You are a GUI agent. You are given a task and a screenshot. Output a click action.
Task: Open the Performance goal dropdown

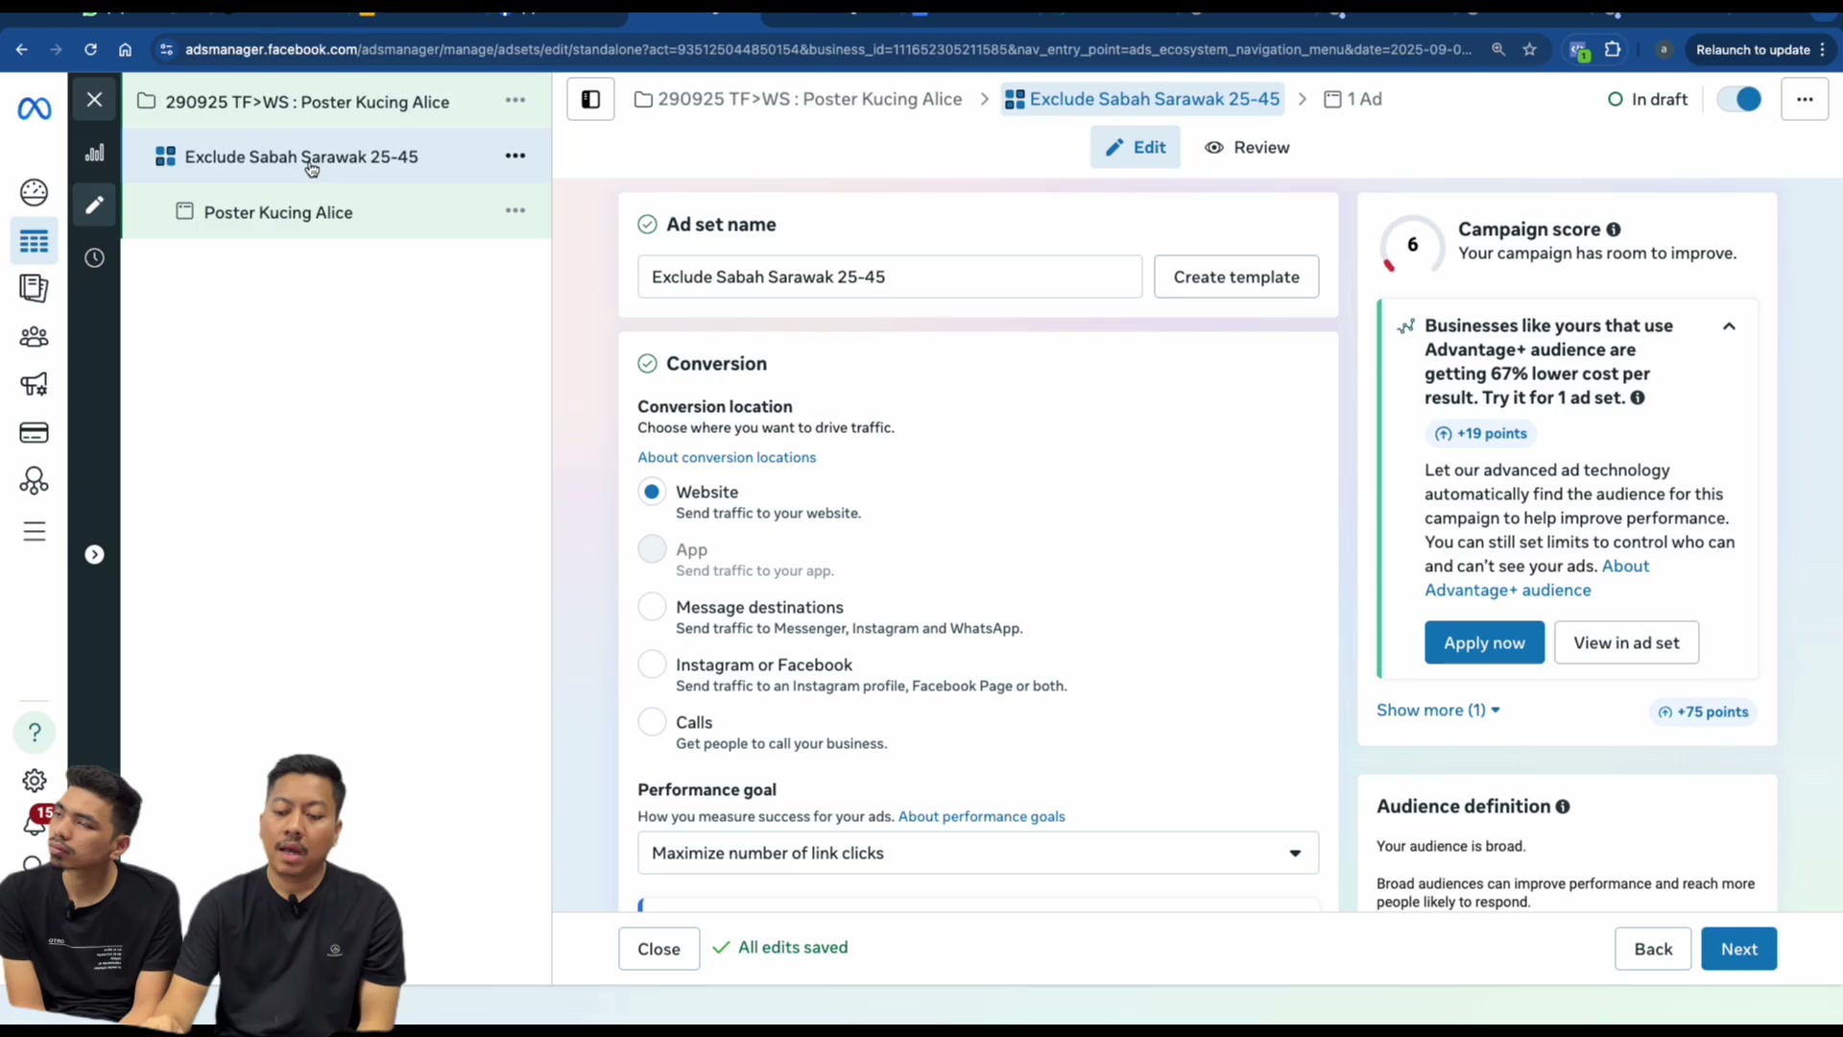978,853
